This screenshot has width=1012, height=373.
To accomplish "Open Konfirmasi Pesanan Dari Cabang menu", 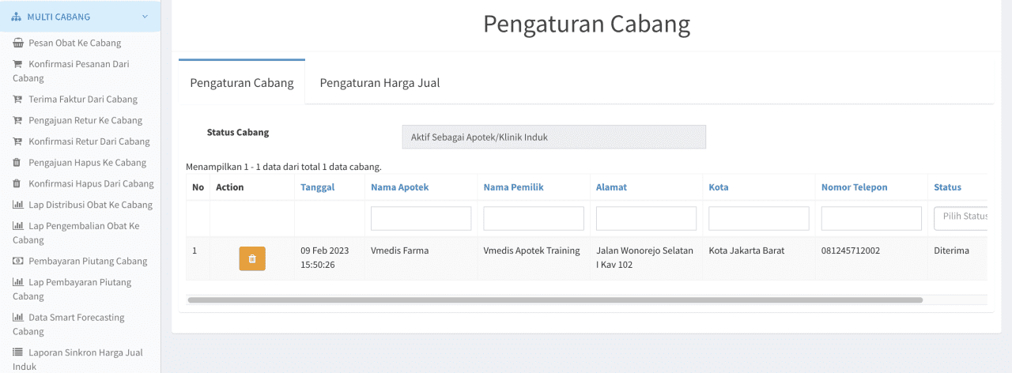I will click(71, 71).
